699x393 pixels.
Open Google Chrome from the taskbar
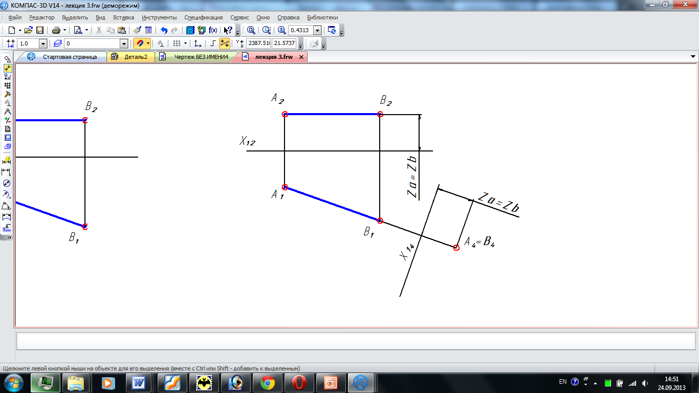point(268,382)
